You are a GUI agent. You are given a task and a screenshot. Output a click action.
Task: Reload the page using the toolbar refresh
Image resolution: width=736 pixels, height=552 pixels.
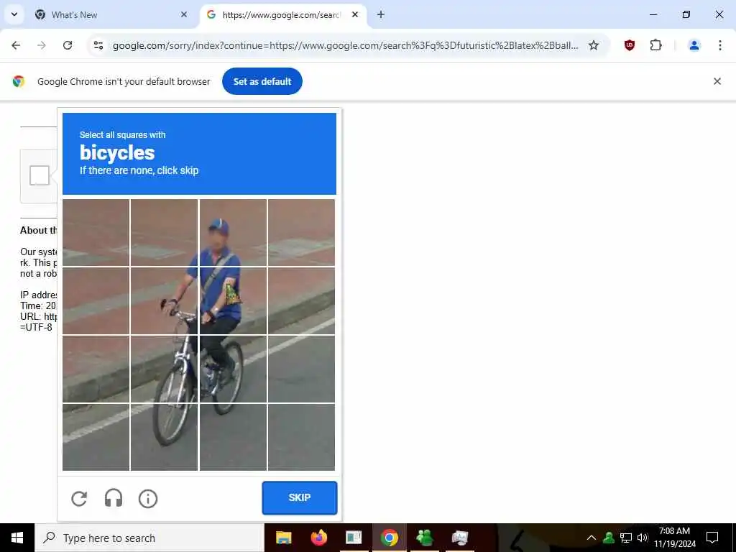click(68, 45)
